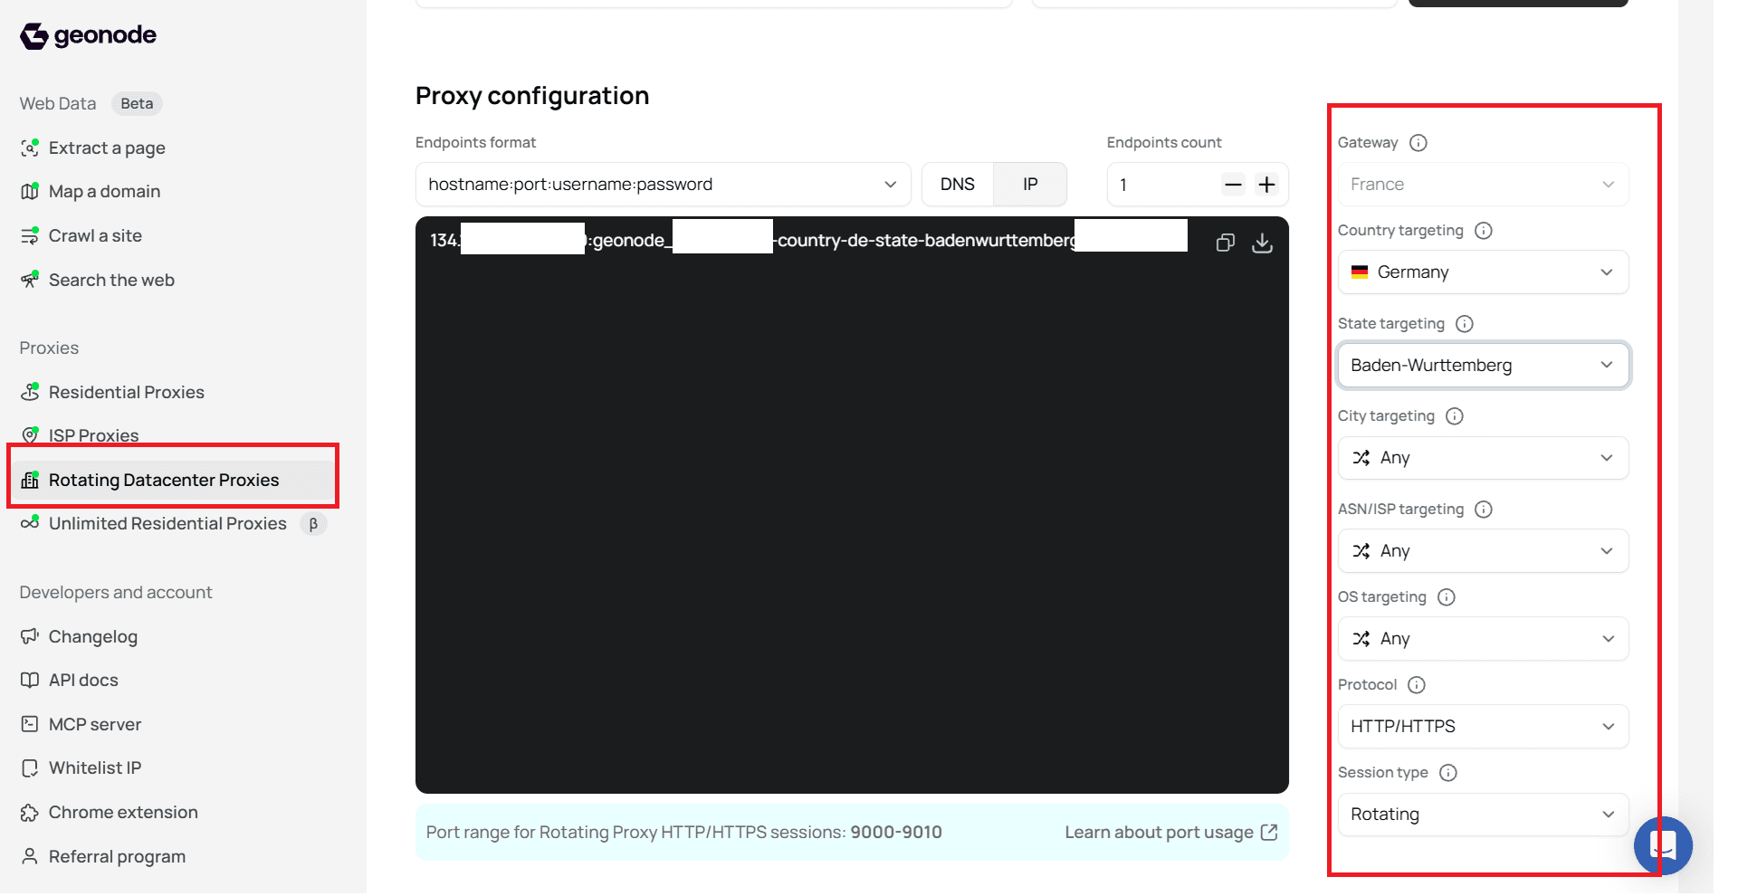Screen dimensions: 1738x896
Task: Switch endpoint display to DNS
Action: (x=958, y=185)
